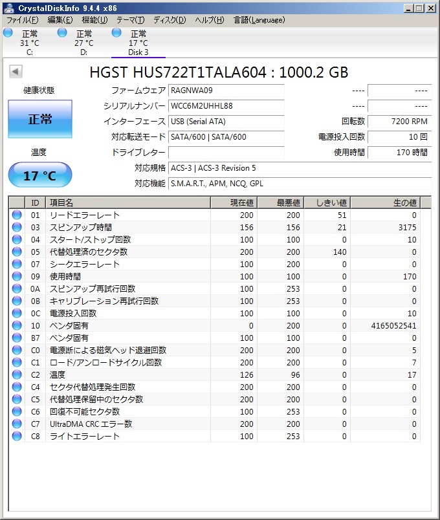Click the 17 °C temperature button
Image resolution: width=440 pixels, height=520 pixels.
[x=40, y=175]
